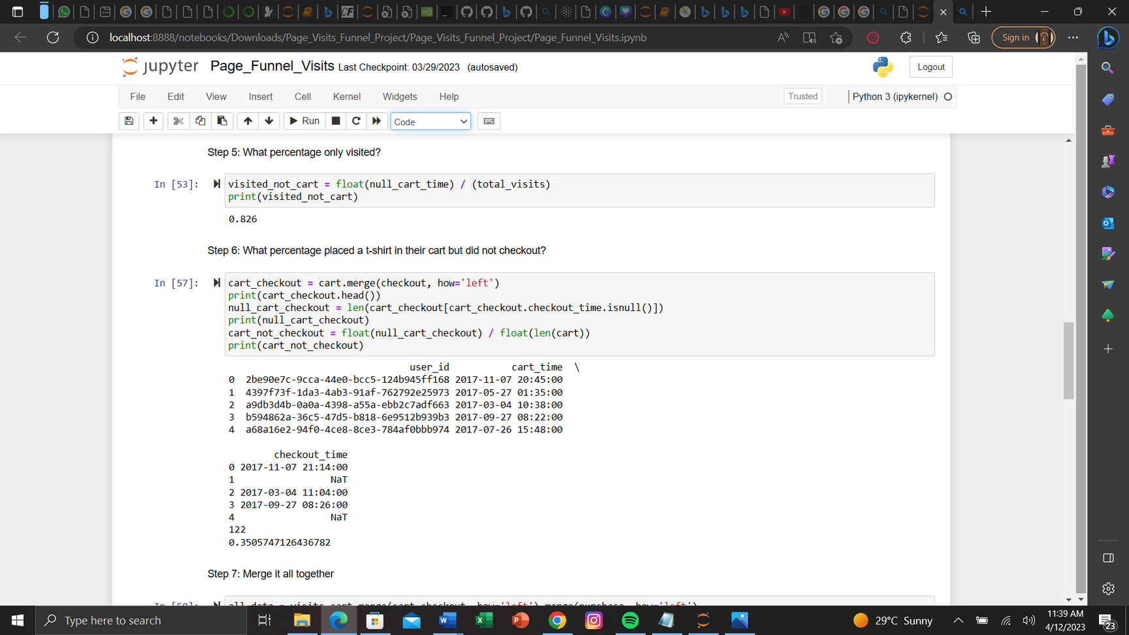1129x635 pixels.
Task: Click the Trusted notebook indicator
Action: [802, 96]
